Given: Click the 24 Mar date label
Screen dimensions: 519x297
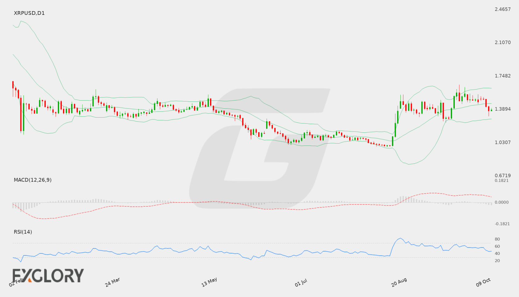Looking at the screenshot, I should (x=112, y=282).
